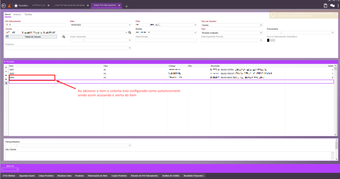
Task: Click the insert-row icon below the arrows
Action: [6, 83]
